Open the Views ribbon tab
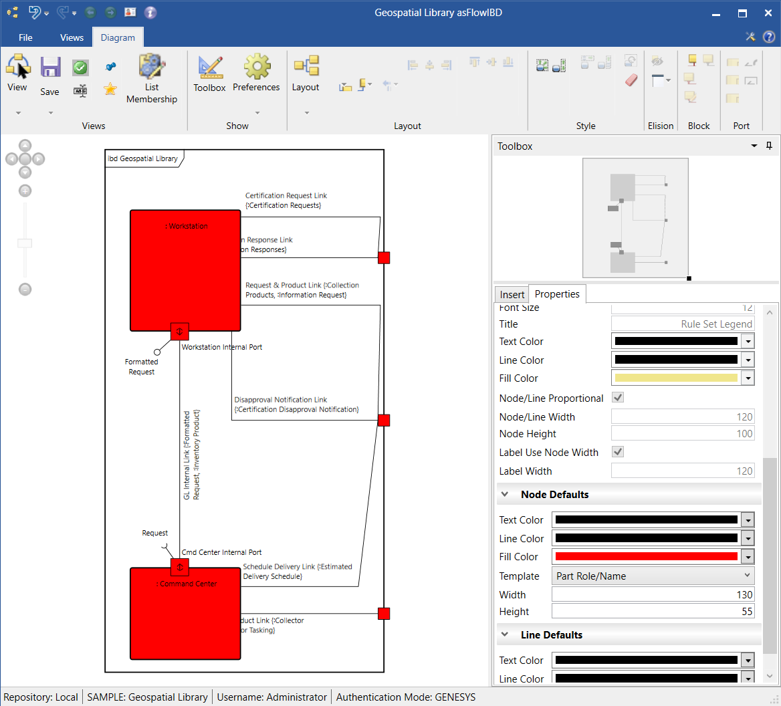This screenshot has width=781, height=706. coord(72,37)
